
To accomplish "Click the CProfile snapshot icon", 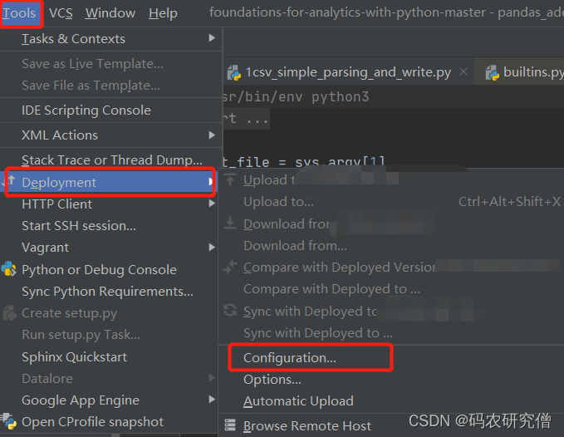I will [x=9, y=421].
